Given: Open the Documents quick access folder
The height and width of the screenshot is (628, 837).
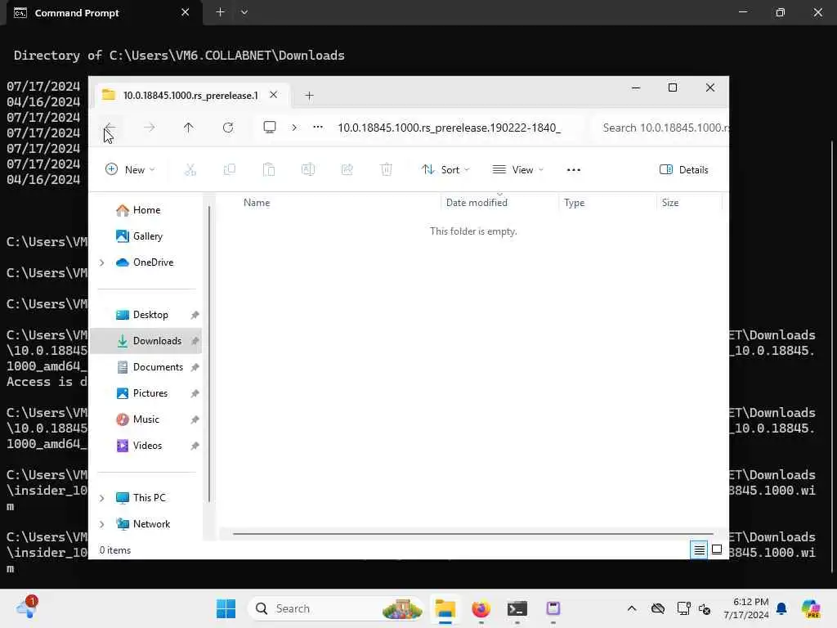Looking at the screenshot, I should pyautogui.click(x=150, y=367).
